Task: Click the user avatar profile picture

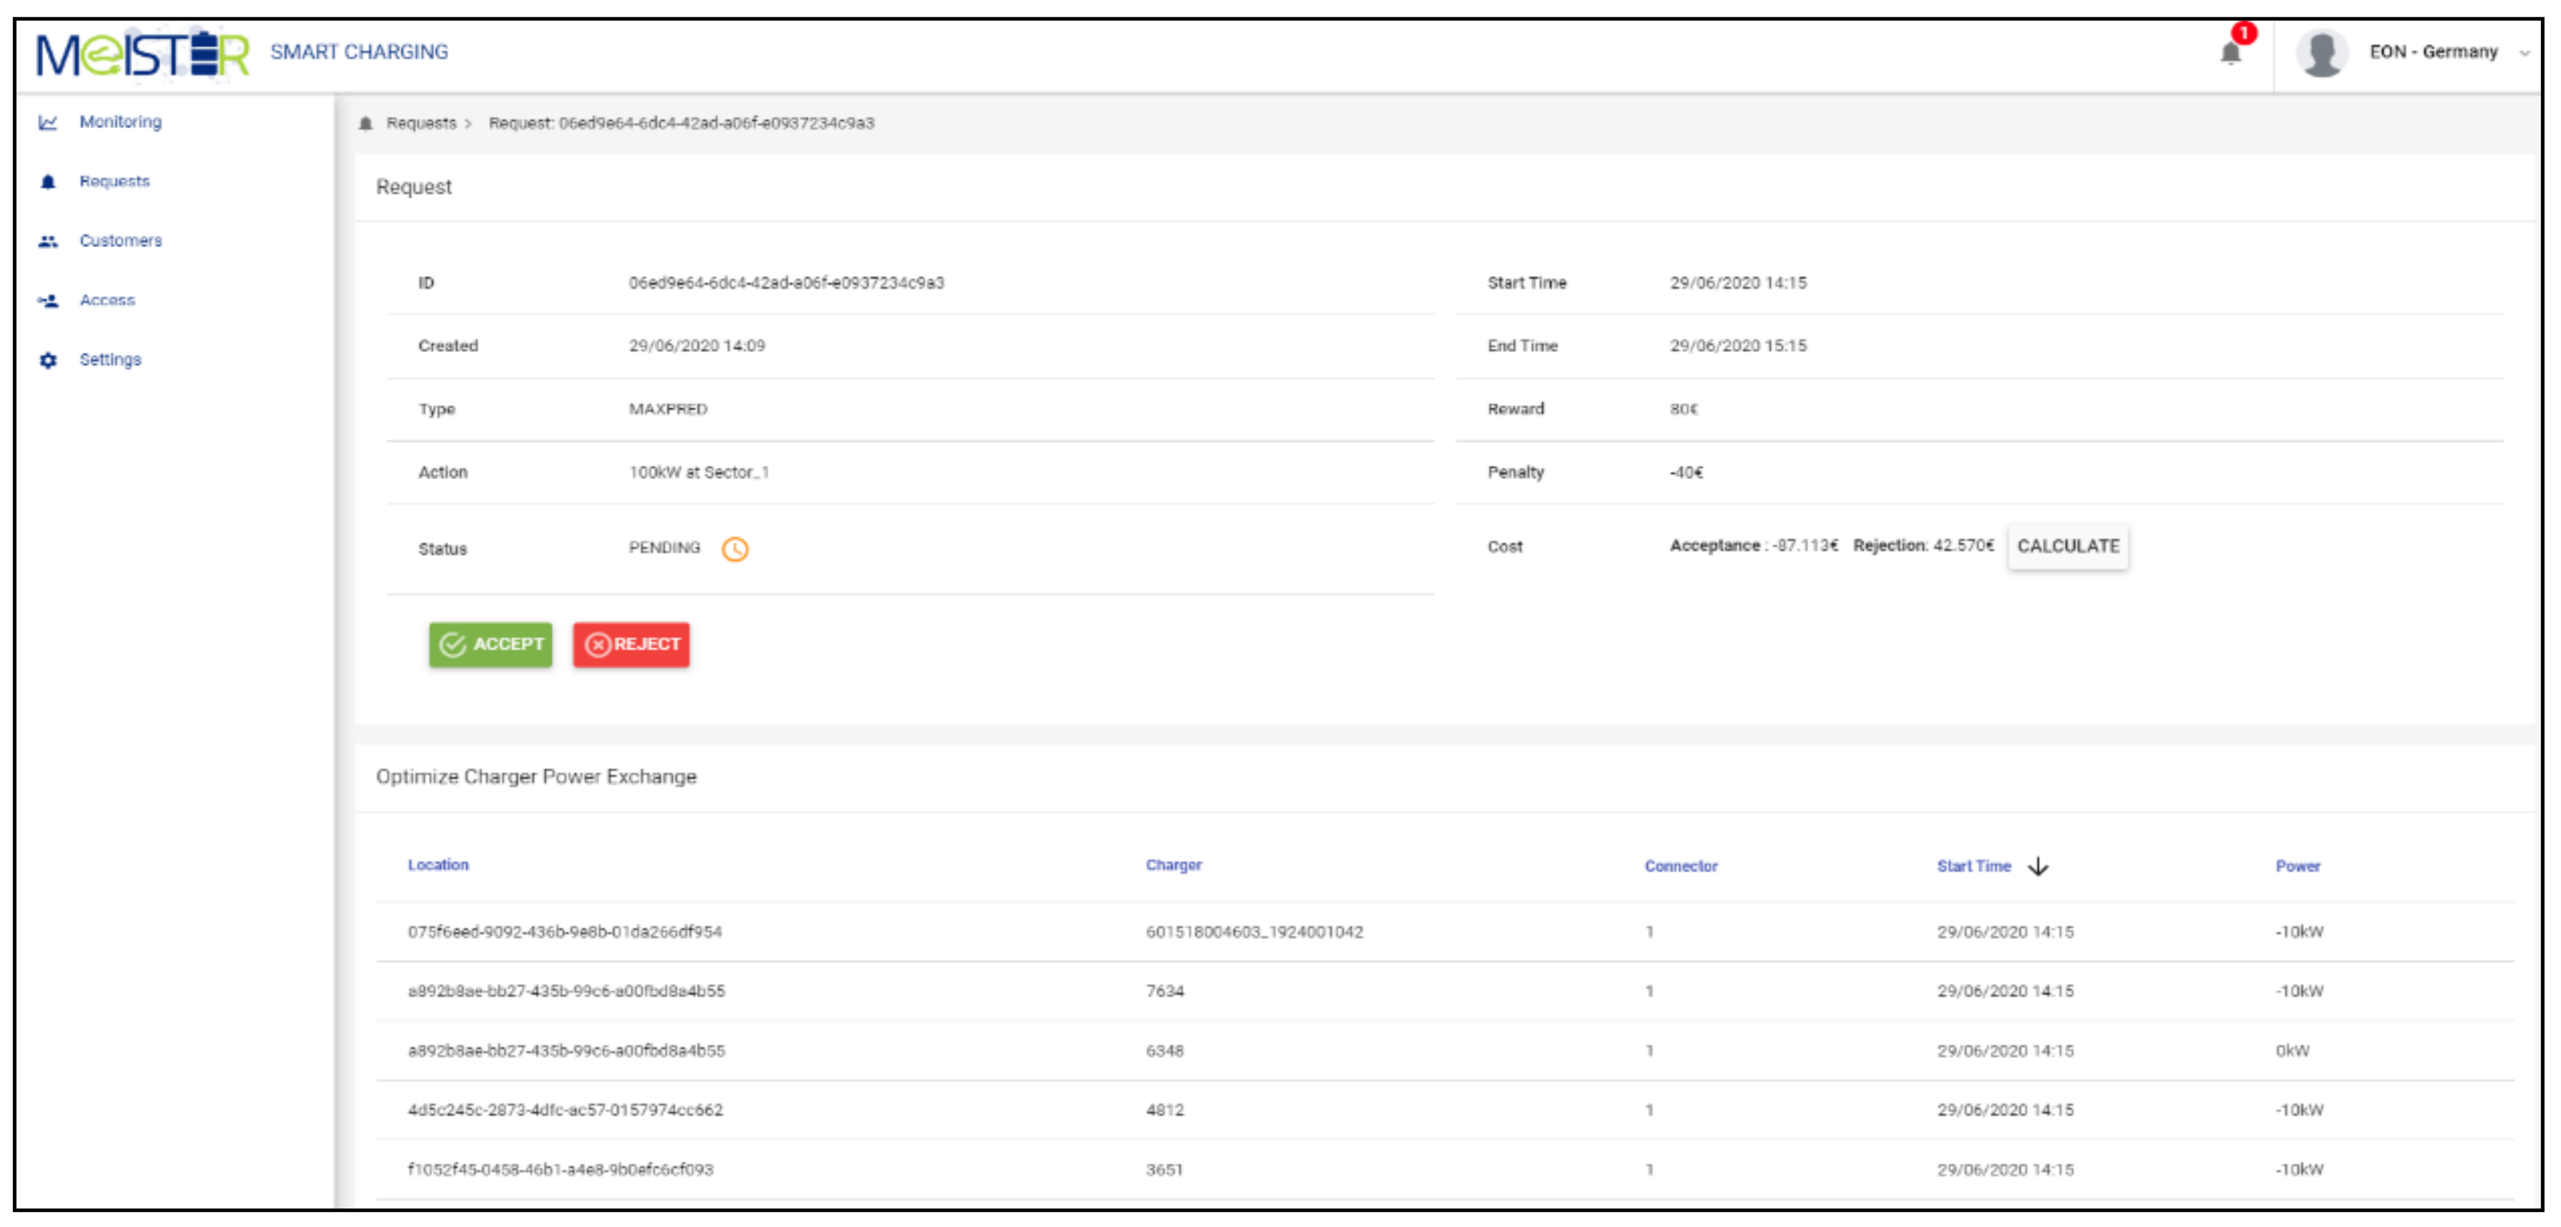Action: coord(2321,53)
